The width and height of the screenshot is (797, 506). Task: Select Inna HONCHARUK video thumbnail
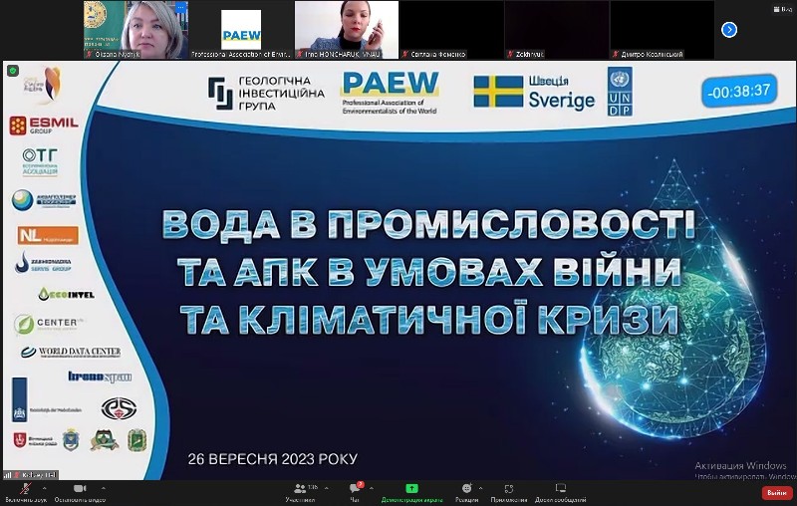(347, 30)
